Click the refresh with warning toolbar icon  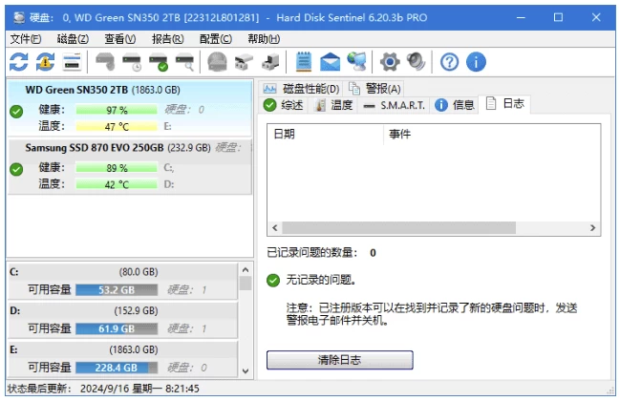pyautogui.click(x=45, y=62)
